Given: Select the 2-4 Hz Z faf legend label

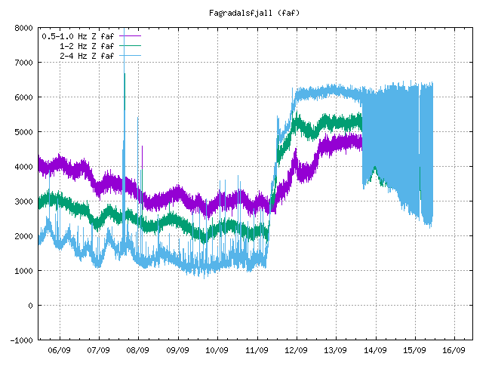Looking at the screenshot, I should click(x=86, y=56).
